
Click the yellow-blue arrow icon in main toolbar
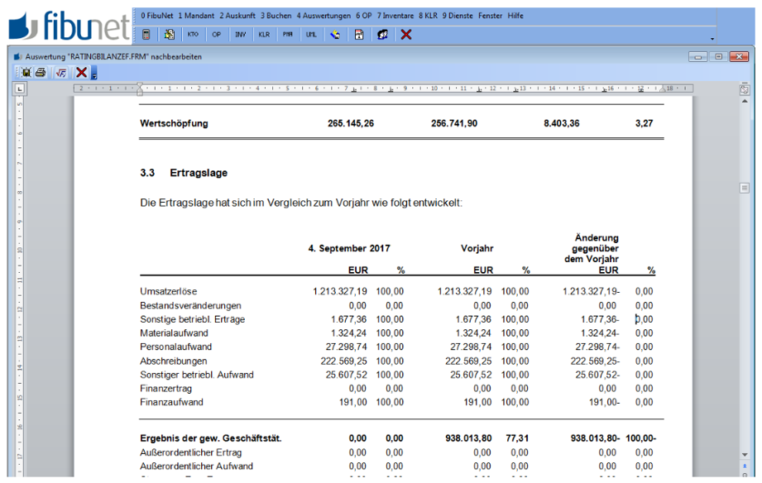click(335, 35)
